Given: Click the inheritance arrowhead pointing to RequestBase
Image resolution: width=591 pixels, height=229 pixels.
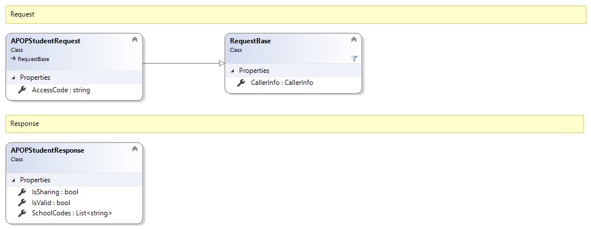Looking at the screenshot, I should [x=222, y=63].
